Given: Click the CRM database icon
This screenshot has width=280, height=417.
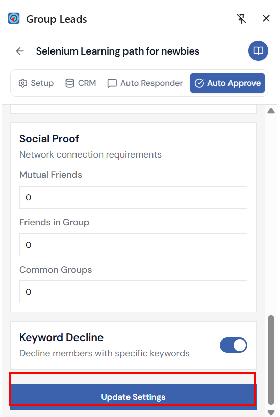Looking at the screenshot, I should 70,83.
